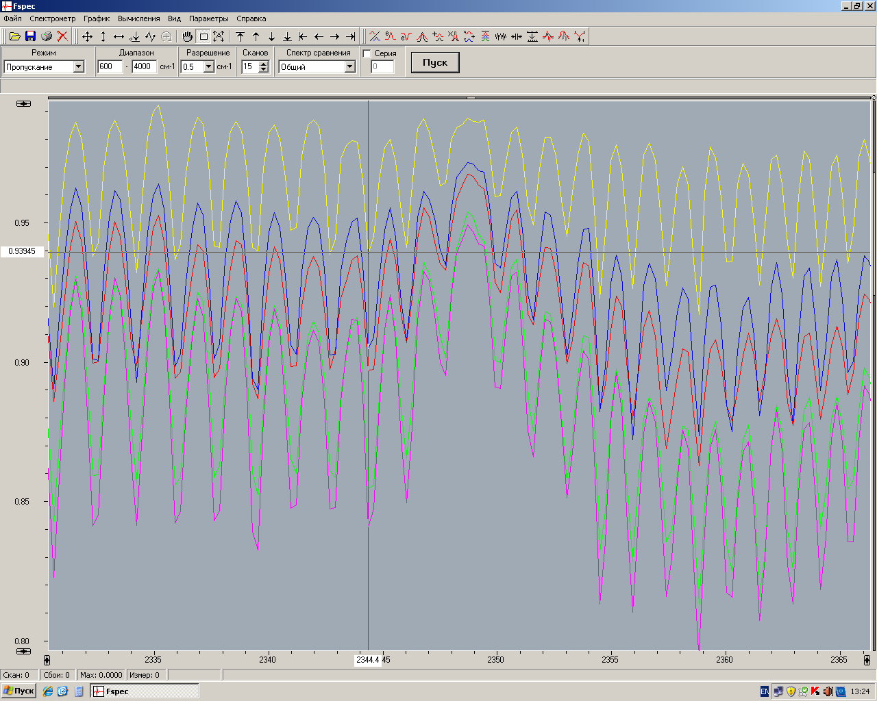Open the График menu
Viewport: 877px width, 701px height.
click(97, 18)
